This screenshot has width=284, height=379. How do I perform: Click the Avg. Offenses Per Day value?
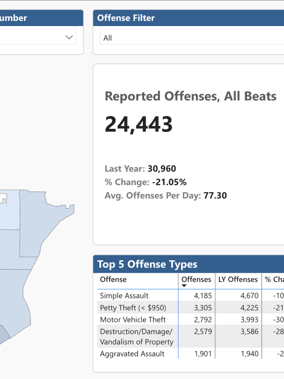(x=165, y=196)
